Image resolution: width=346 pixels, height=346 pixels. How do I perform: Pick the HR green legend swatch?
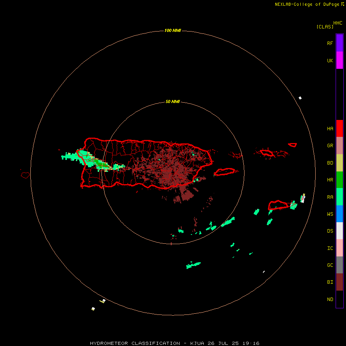[x=339, y=180]
